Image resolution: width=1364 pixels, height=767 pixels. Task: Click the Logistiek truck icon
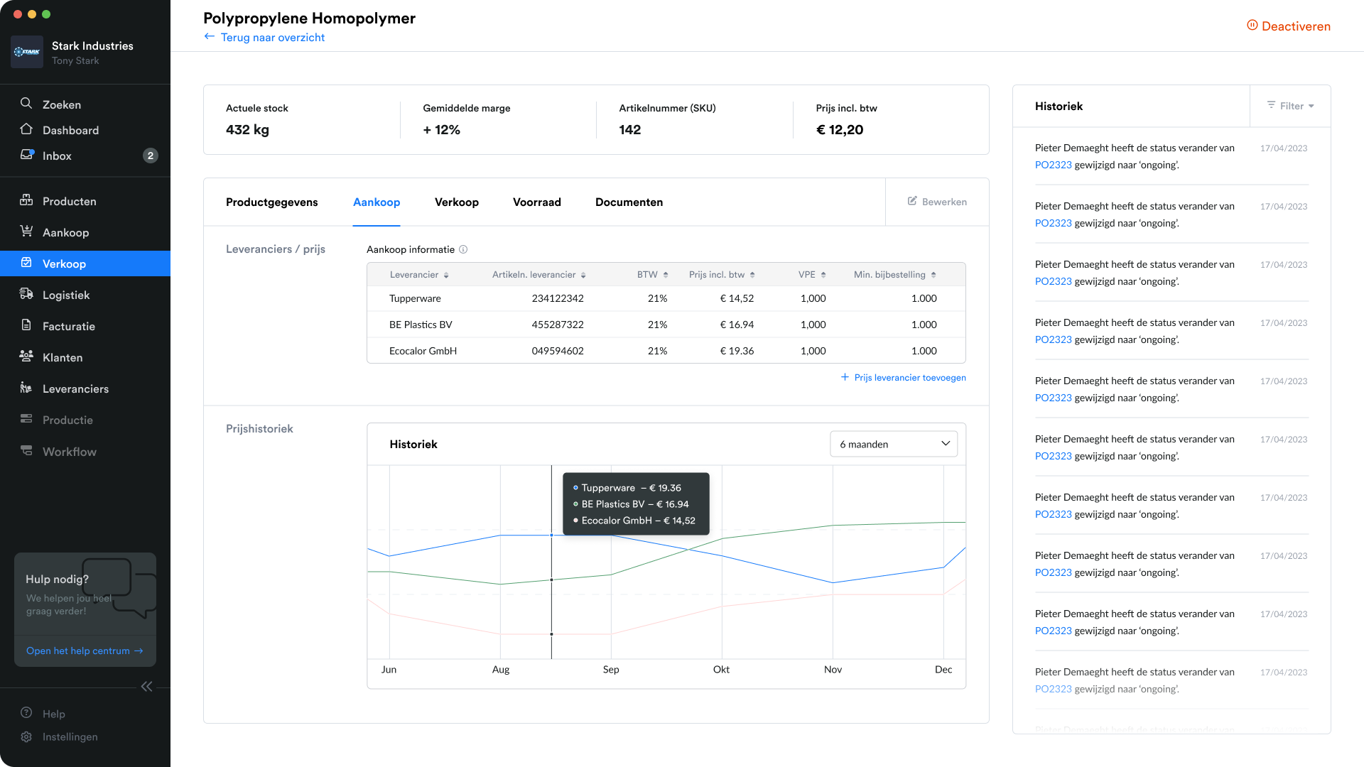click(26, 294)
